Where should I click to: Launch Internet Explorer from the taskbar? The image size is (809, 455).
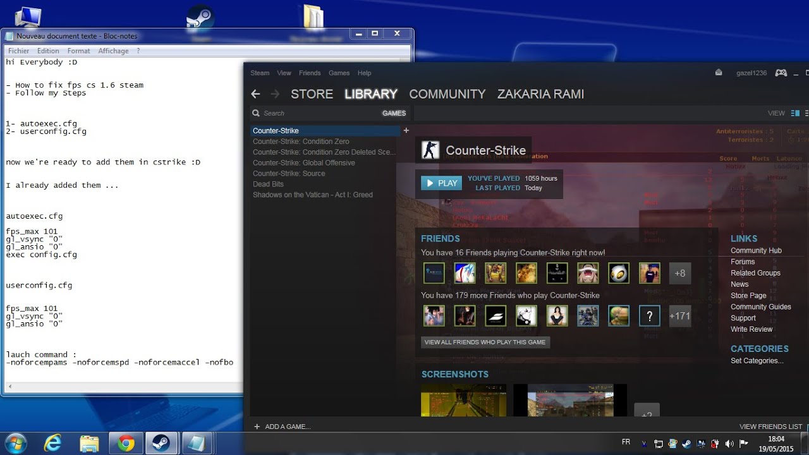coord(53,444)
